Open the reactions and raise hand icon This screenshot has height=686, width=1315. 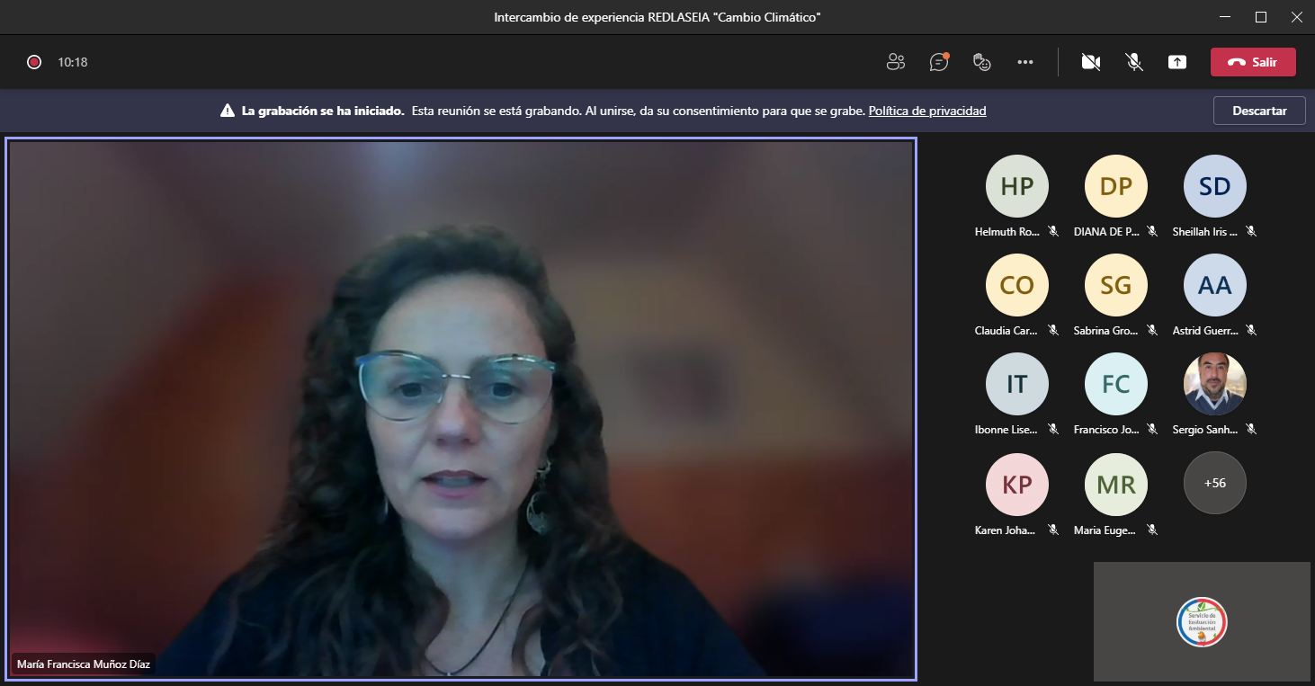(982, 62)
